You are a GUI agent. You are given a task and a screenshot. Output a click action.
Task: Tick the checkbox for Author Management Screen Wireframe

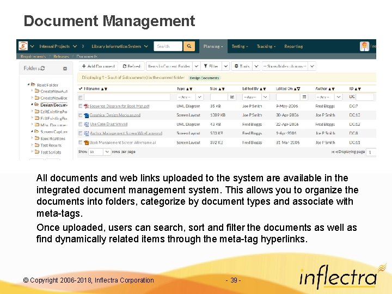(80, 133)
